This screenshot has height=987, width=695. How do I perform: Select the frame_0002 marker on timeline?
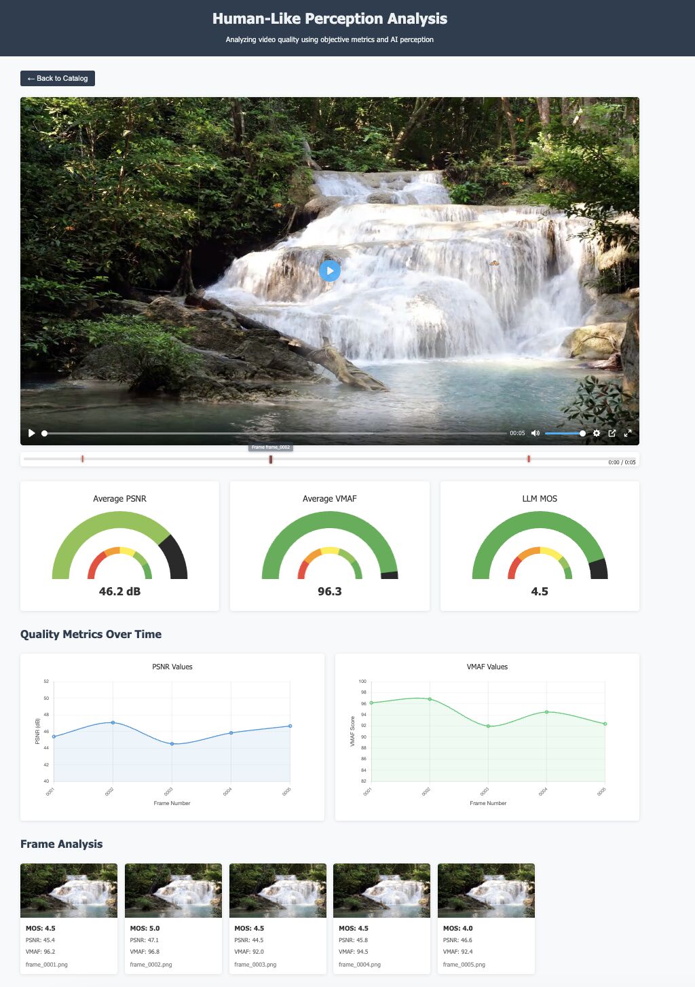pyautogui.click(x=271, y=460)
